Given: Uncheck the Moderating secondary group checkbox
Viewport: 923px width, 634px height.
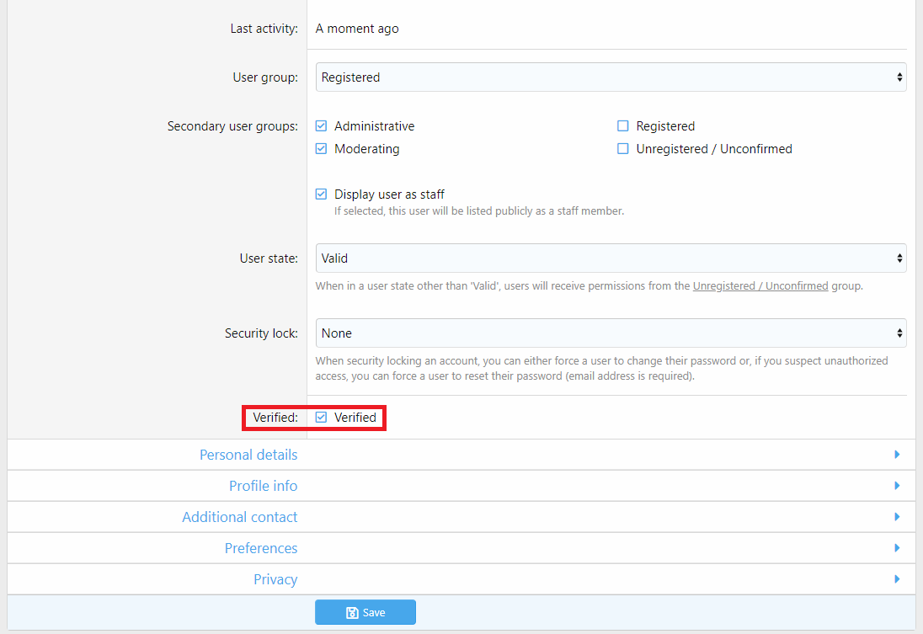Looking at the screenshot, I should pos(321,149).
